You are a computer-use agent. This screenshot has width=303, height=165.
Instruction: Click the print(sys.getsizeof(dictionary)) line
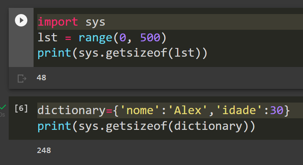coord(146,126)
